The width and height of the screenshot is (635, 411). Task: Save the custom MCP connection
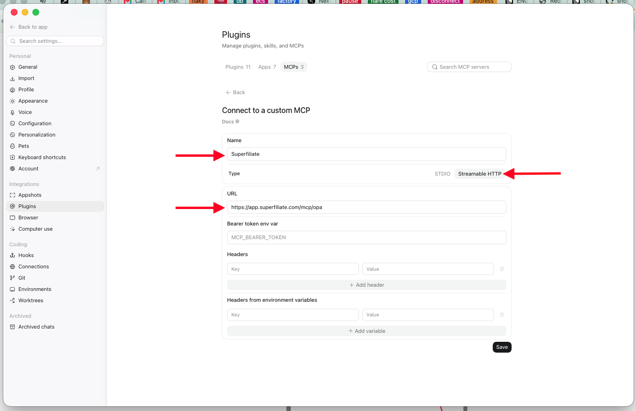coord(502,347)
